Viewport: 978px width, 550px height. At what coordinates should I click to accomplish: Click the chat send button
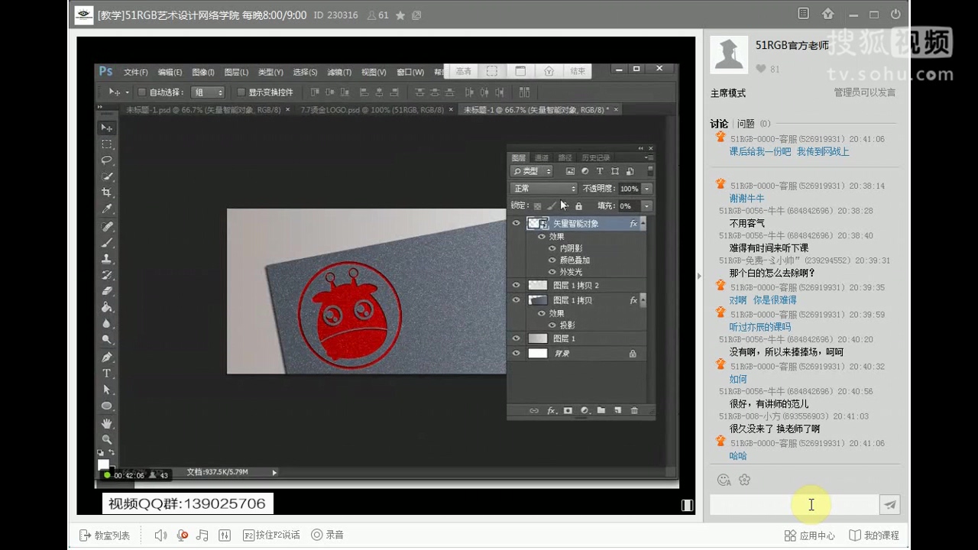889,504
